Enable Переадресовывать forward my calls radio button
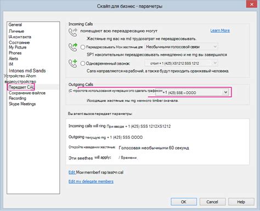The width and height of the screenshot is (260, 211). [x=83, y=47]
